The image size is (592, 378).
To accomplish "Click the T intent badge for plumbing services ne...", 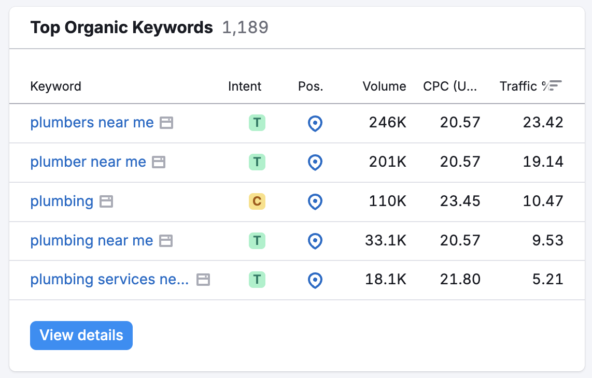I will coord(257,280).
